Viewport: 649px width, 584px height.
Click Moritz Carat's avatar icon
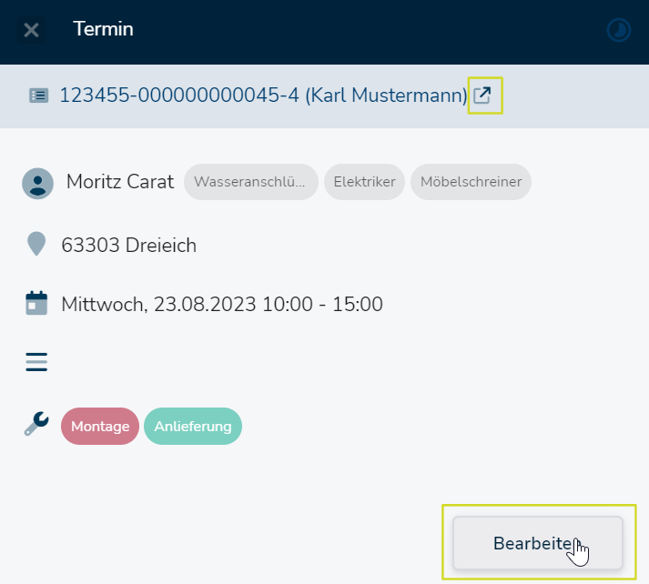(x=37, y=183)
